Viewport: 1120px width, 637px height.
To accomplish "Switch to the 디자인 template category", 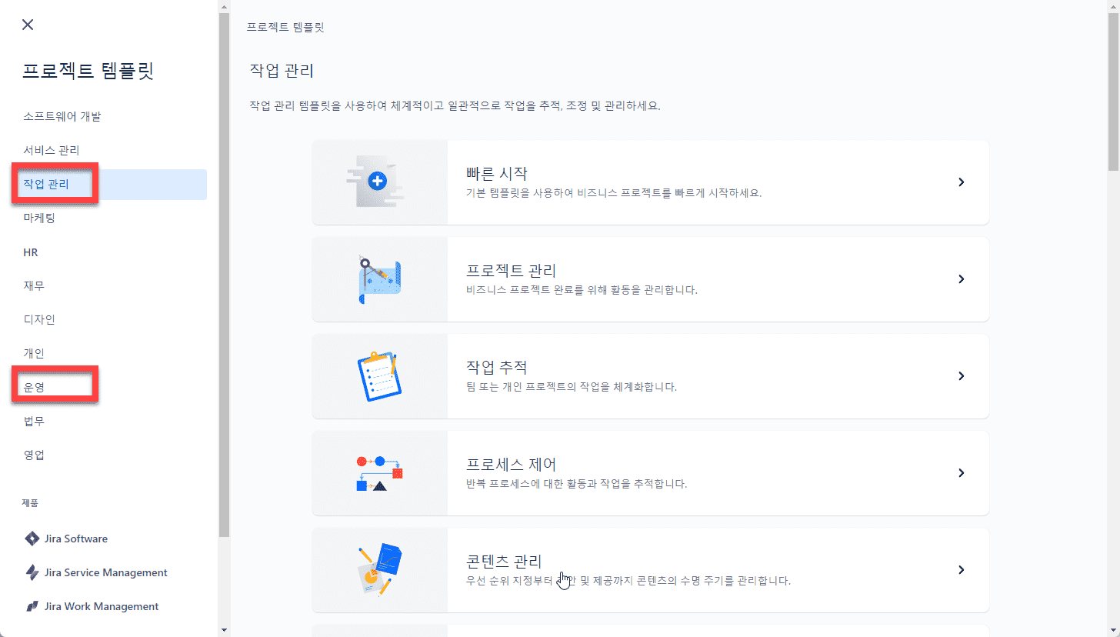I will tap(39, 319).
